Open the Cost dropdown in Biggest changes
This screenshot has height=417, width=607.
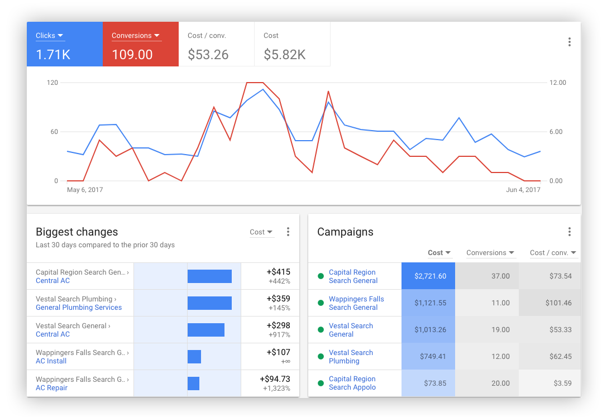[x=261, y=232]
